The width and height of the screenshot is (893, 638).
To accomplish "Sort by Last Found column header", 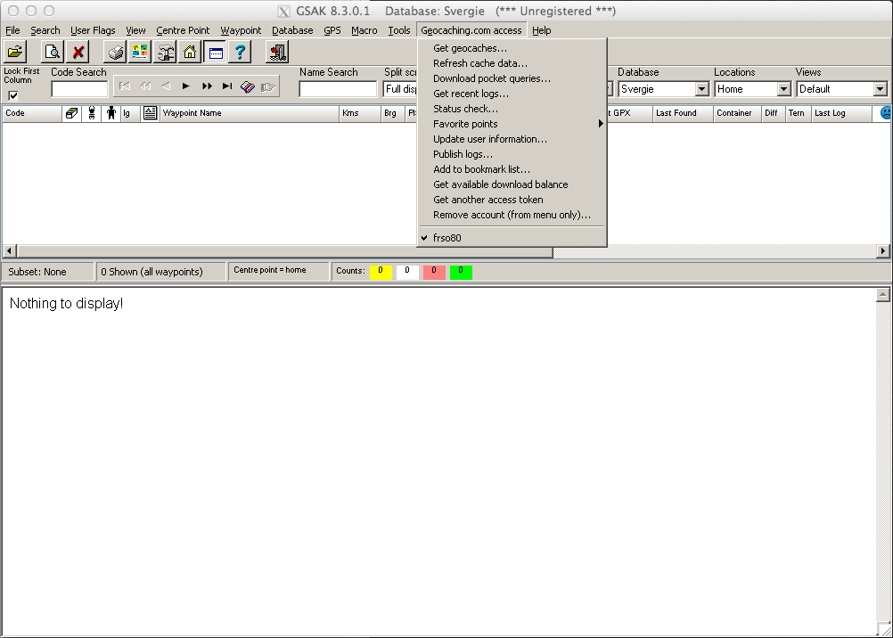I will 683,113.
